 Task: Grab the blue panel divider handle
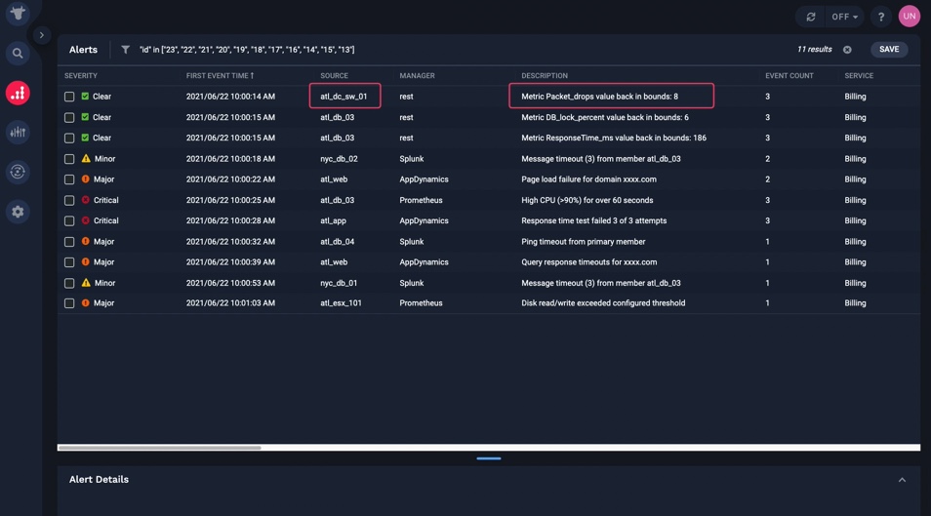pyautogui.click(x=489, y=458)
